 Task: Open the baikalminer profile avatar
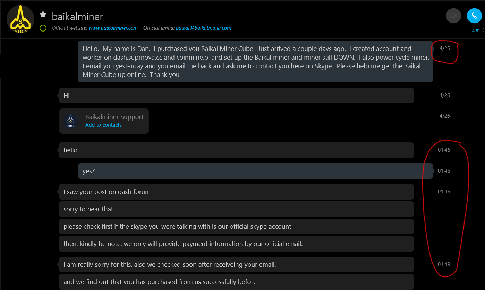[20, 19]
